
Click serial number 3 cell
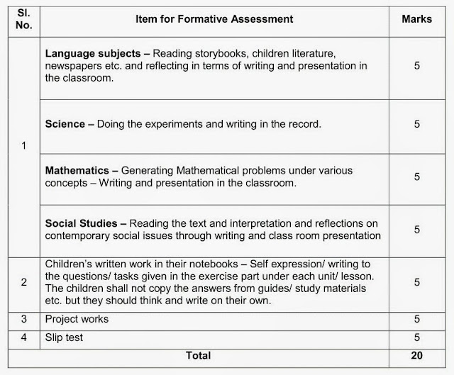[x=23, y=319]
